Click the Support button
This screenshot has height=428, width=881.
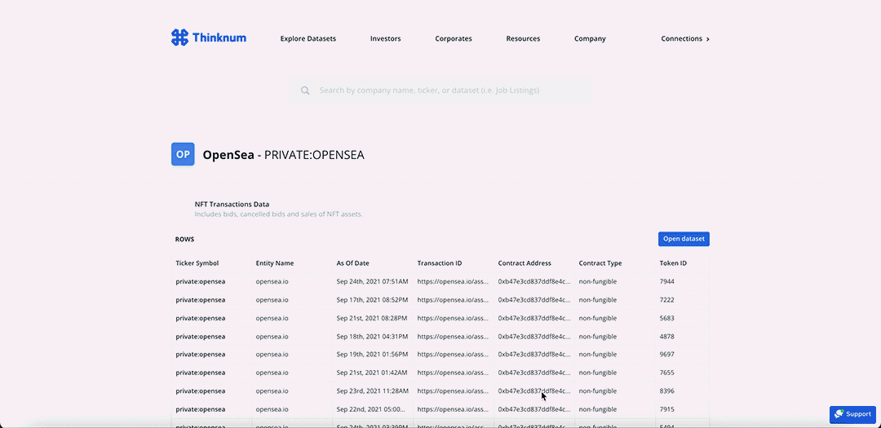(x=852, y=414)
